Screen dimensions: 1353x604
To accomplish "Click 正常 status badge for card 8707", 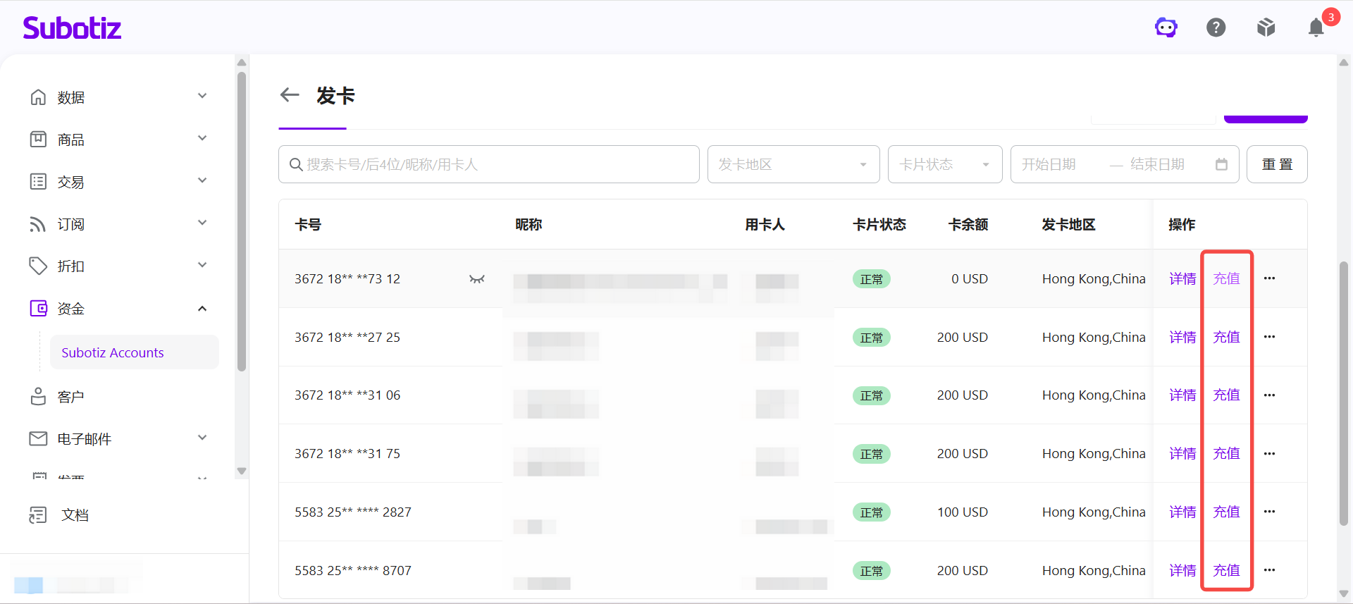I will click(872, 571).
